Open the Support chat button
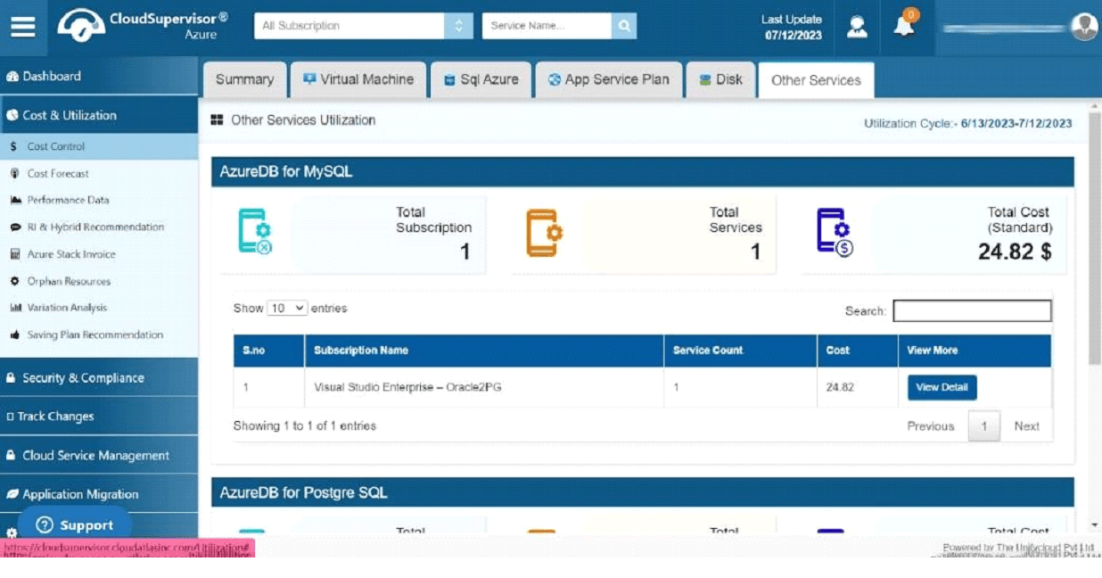The width and height of the screenshot is (1102, 578). pos(75,524)
